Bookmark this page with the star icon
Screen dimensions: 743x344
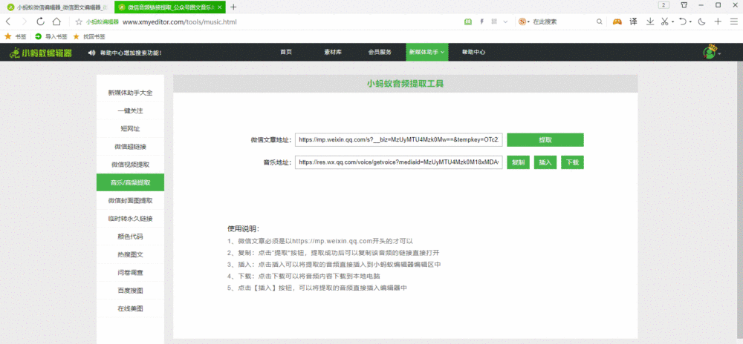[80, 21]
